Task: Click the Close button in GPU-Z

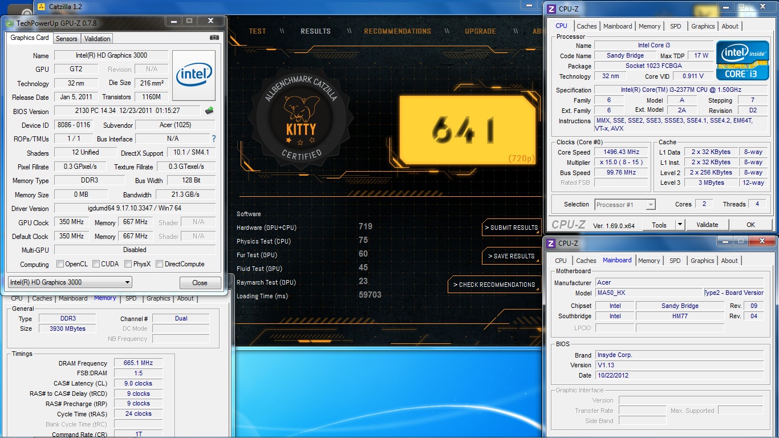Action: tap(200, 282)
